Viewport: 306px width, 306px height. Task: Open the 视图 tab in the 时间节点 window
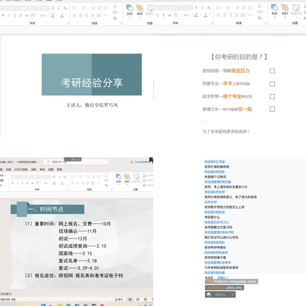tap(51, 169)
